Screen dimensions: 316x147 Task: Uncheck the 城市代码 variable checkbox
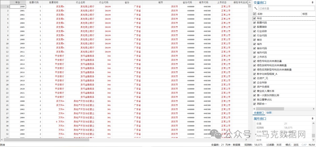pos(254,52)
